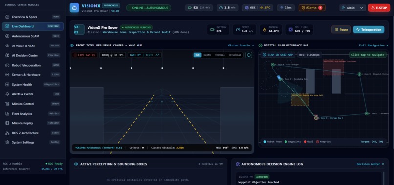Open System Settings in the sidebar
Viewport: 394px width, 185px height.
point(33,142)
